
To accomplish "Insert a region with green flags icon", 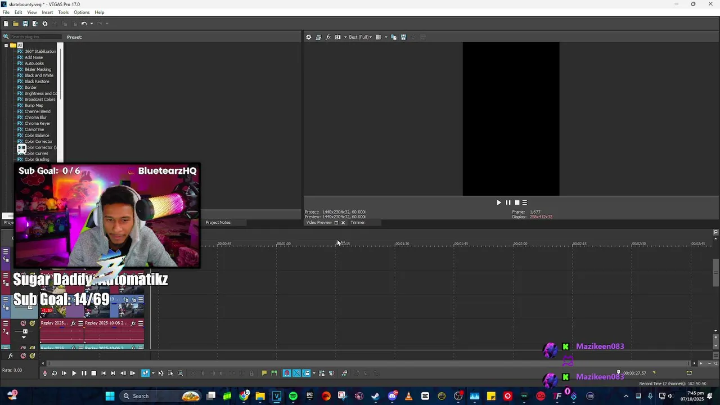I will (x=274, y=373).
